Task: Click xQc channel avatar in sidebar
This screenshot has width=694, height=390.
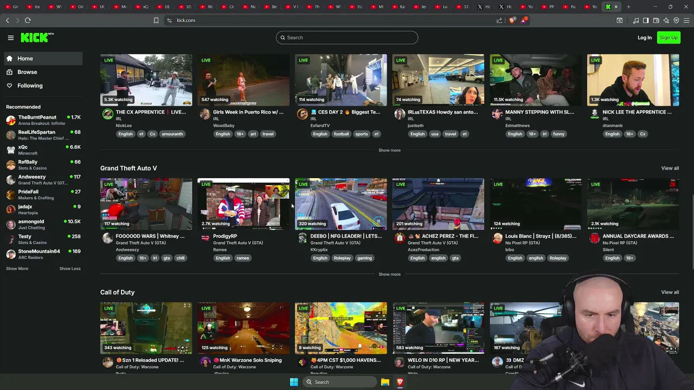Action: click(11, 149)
